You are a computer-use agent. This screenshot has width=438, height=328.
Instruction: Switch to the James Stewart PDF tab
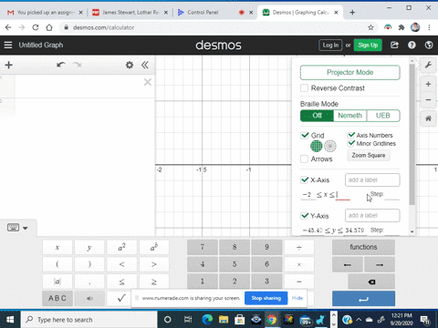point(130,13)
